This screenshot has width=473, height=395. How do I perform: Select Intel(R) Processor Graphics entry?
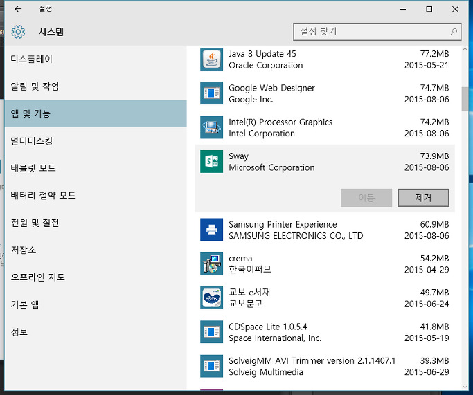325,127
